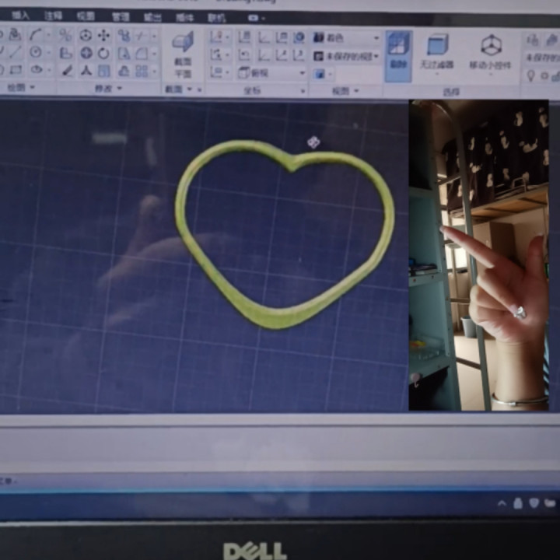Select the circle draw tool
The height and width of the screenshot is (560, 560).
(x=36, y=52)
